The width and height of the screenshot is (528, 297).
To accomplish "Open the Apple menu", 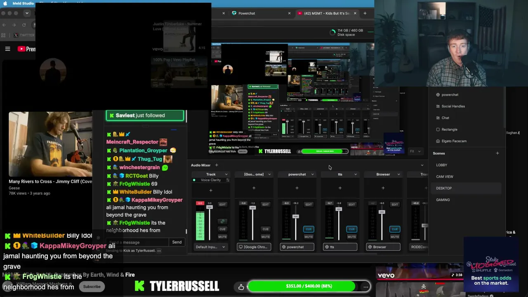I will point(5,3).
